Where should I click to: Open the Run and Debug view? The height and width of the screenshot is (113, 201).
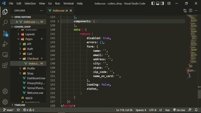click(5, 44)
